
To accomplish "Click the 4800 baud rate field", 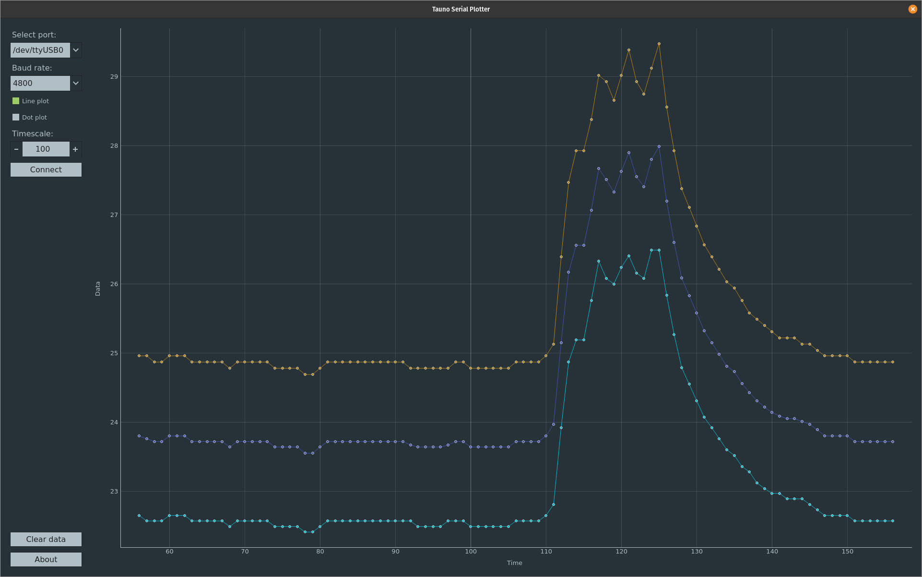I will pos(40,83).
